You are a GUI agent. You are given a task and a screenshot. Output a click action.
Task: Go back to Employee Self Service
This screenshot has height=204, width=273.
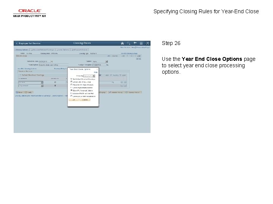click(28, 43)
